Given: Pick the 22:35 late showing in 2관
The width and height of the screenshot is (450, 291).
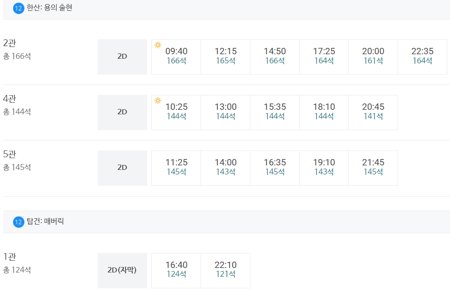Looking at the screenshot, I should click(422, 56).
